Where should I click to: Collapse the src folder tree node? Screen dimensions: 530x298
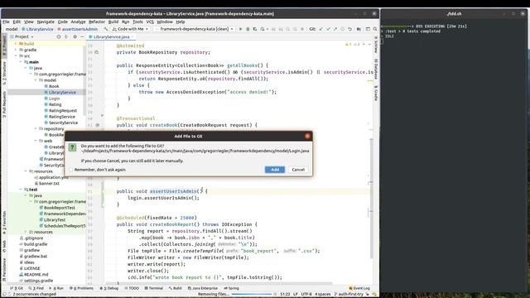coord(16,55)
